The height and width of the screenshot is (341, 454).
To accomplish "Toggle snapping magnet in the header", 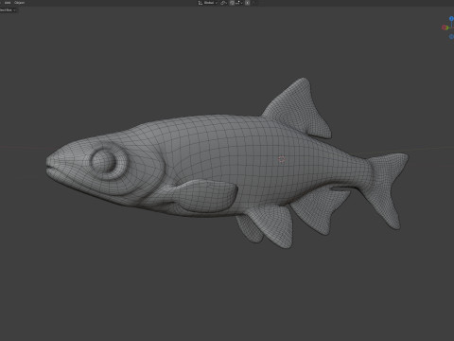I will [232, 3].
